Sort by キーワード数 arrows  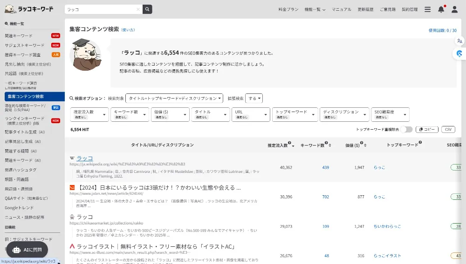pyautogui.click(x=329, y=145)
